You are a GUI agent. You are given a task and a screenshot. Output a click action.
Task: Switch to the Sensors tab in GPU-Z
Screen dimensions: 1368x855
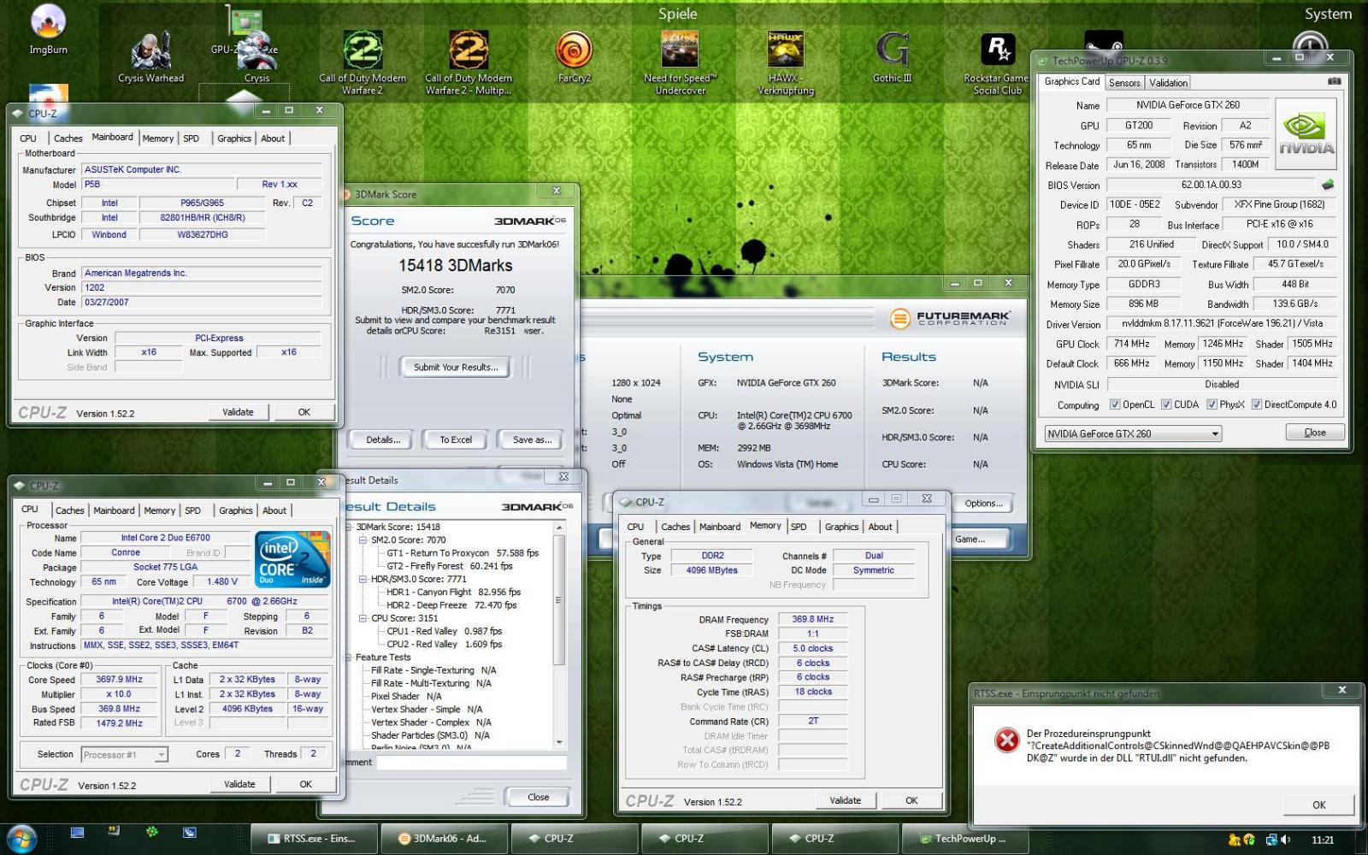coord(1124,83)
